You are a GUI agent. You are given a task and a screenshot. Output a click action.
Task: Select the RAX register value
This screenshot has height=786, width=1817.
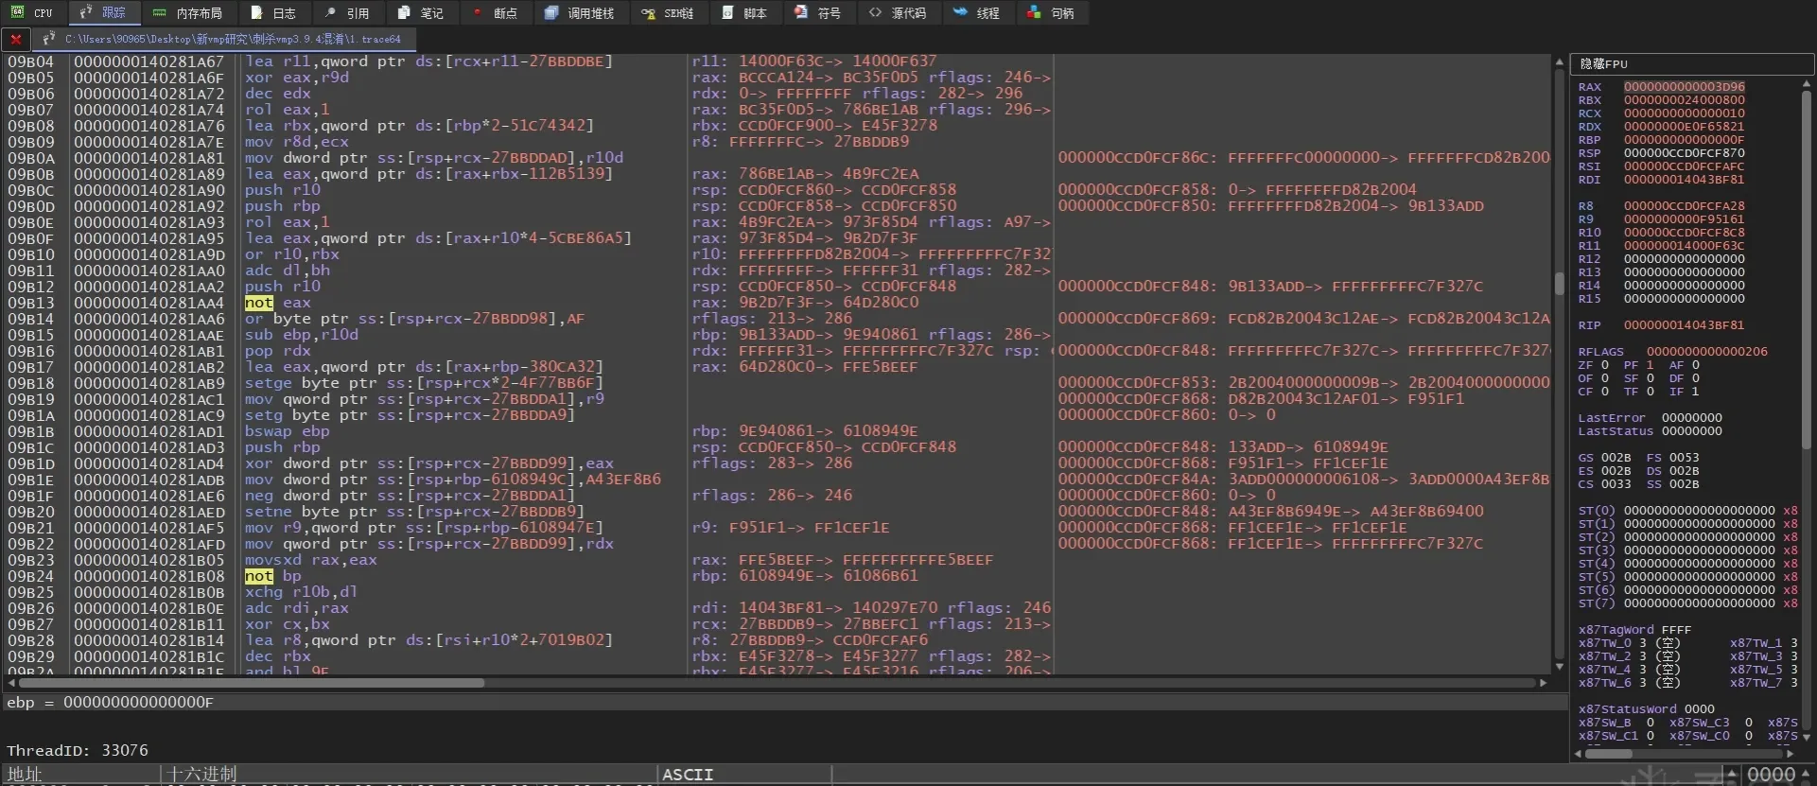point(1684,87)
